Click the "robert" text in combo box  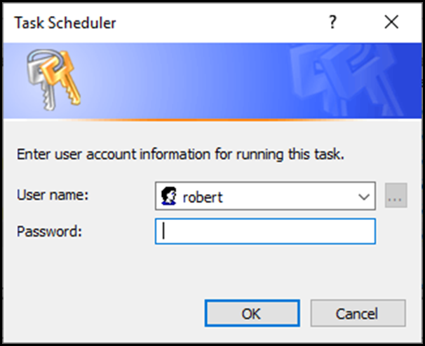click(203, 197)
